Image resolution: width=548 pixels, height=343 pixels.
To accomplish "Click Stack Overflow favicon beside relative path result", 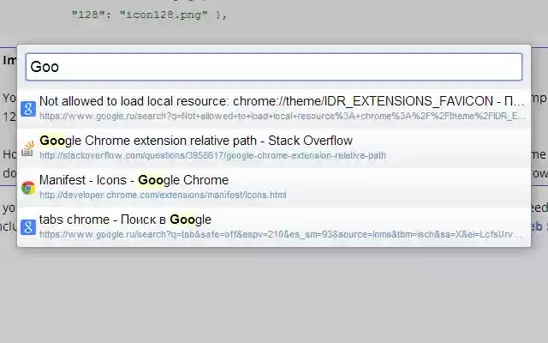I will (28, 148).
